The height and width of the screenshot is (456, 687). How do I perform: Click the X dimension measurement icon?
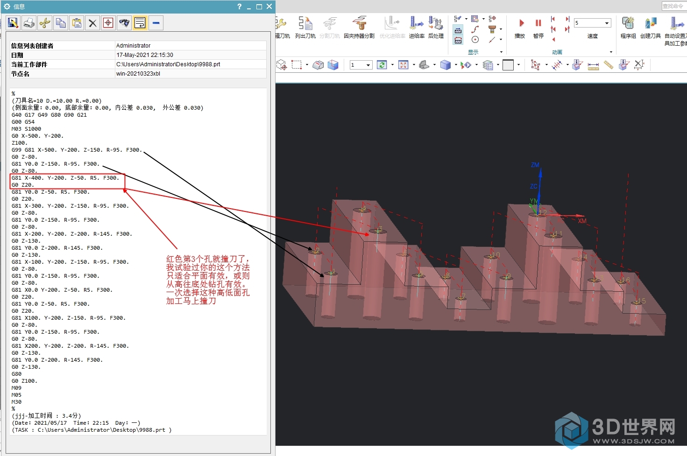(x=639, y=65)
